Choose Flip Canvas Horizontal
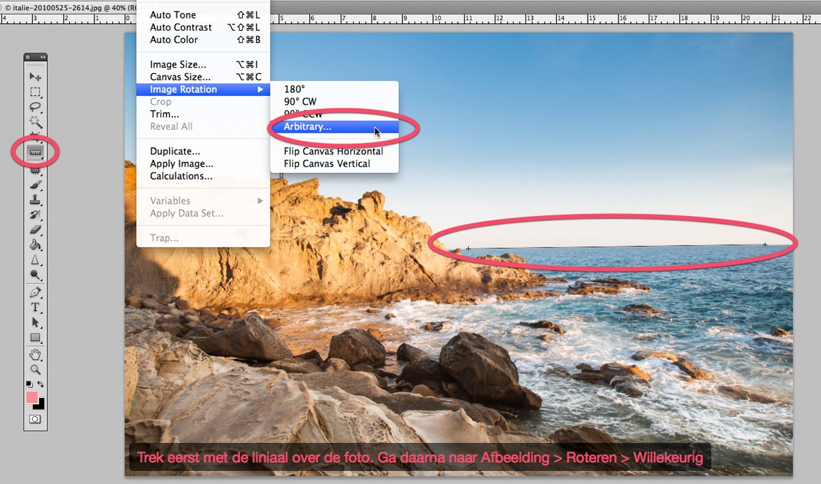This screenshot has height=484, width=821. pyautogui.click(x=333, y=151)
